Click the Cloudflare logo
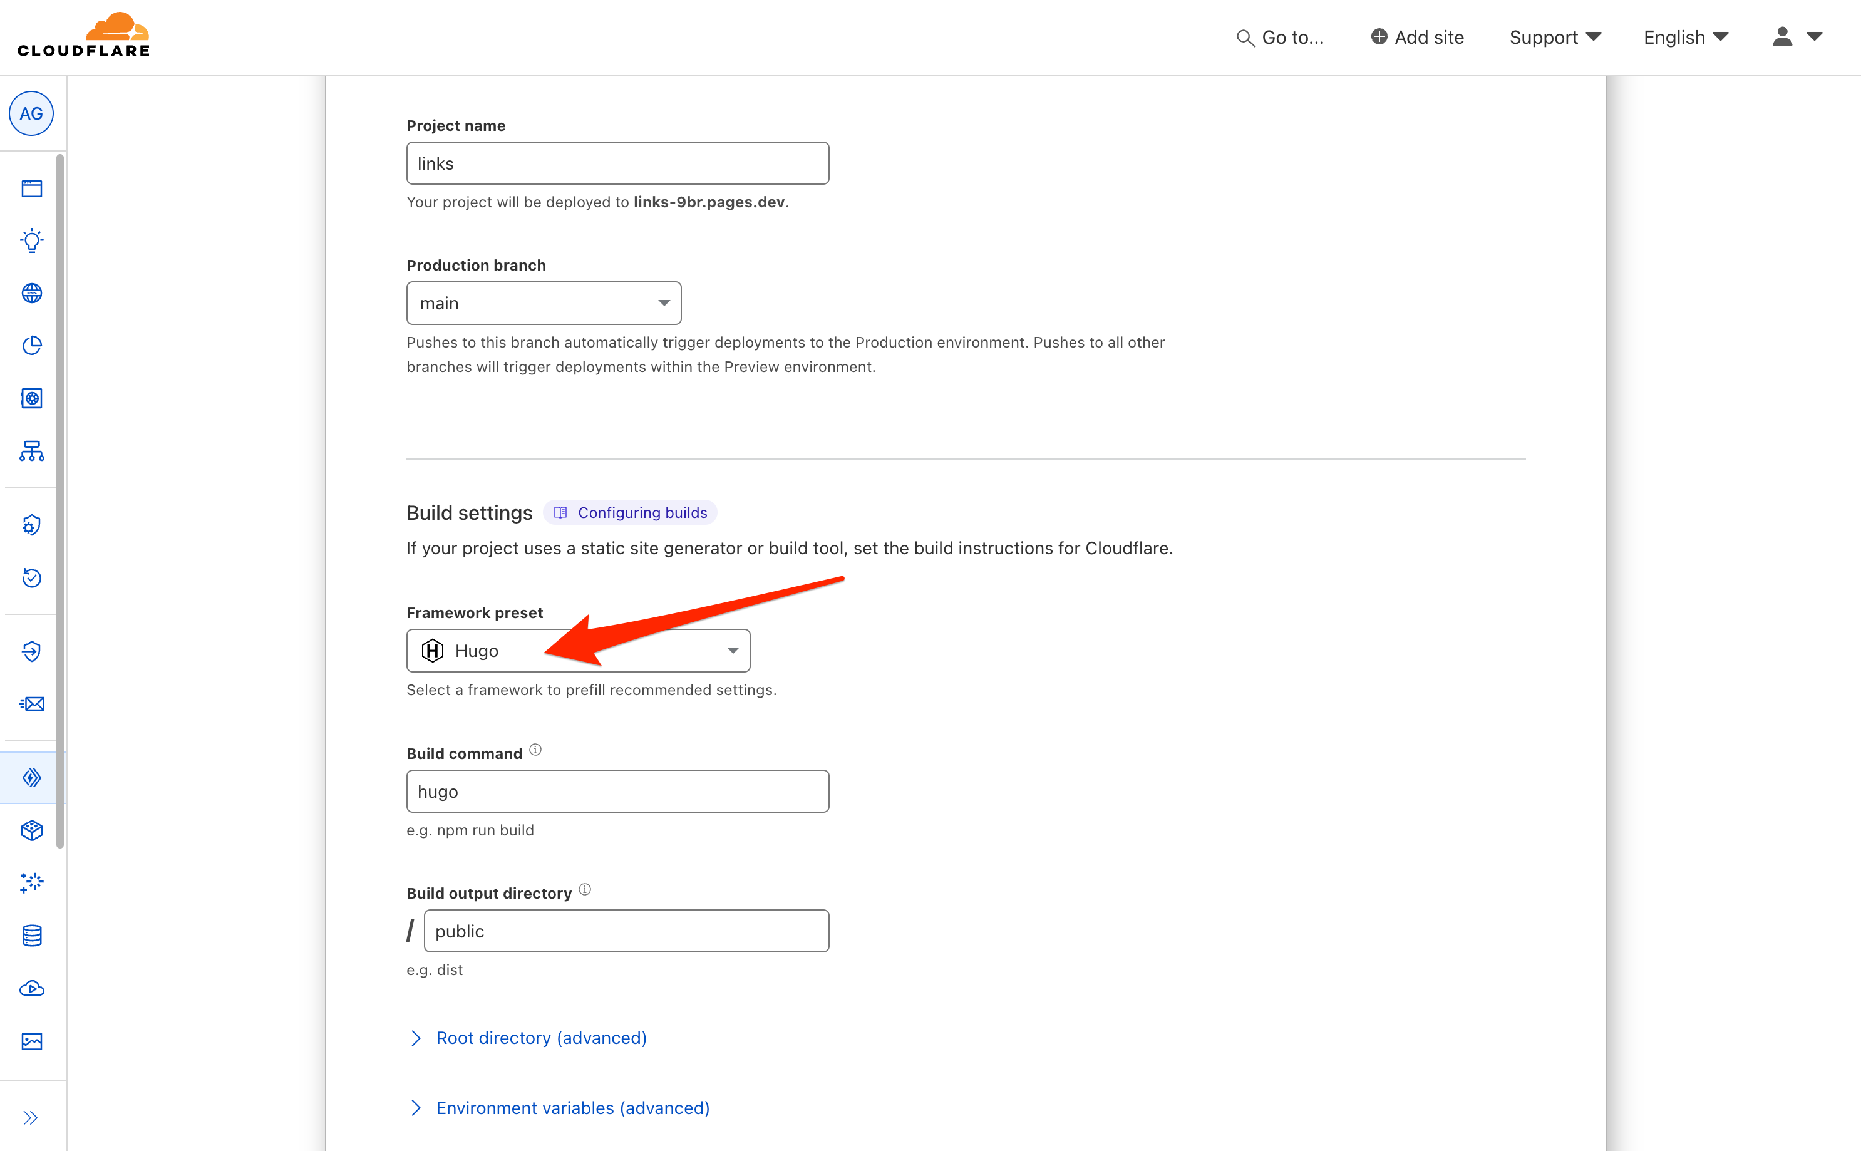 (x=84, y=36)
